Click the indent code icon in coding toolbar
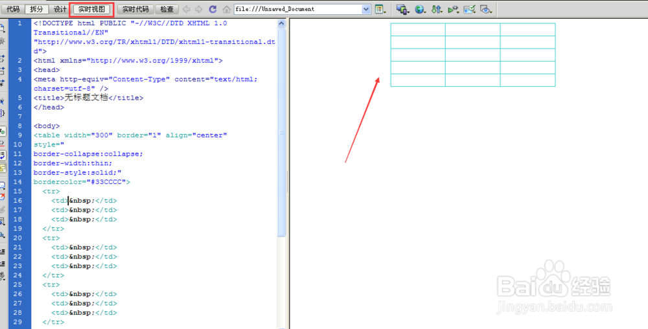The image size is (648, 329). click(3, 251)
